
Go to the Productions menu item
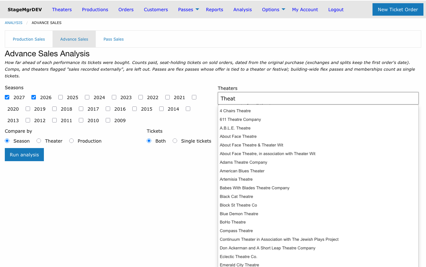[95, 10]
